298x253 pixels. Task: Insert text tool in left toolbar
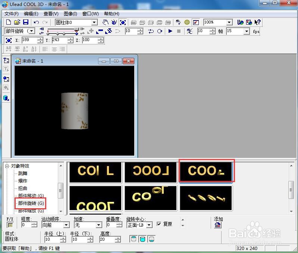[6, 60]
